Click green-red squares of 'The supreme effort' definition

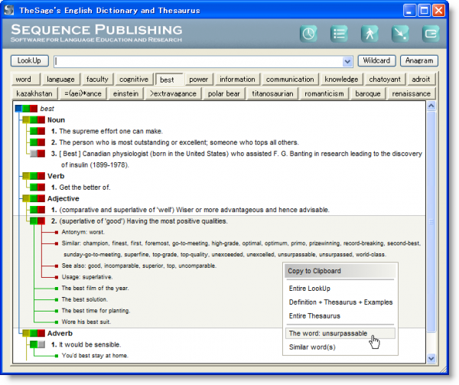pyautogui.click(x=37, y=131)
